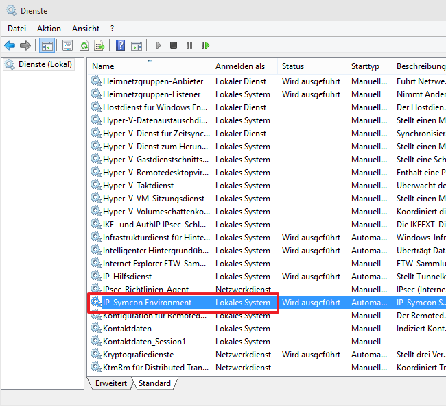Image resolution: width=446 pixels, height=406 pixels.
Task: Sort by the Status column header
Action: (293, 66)
